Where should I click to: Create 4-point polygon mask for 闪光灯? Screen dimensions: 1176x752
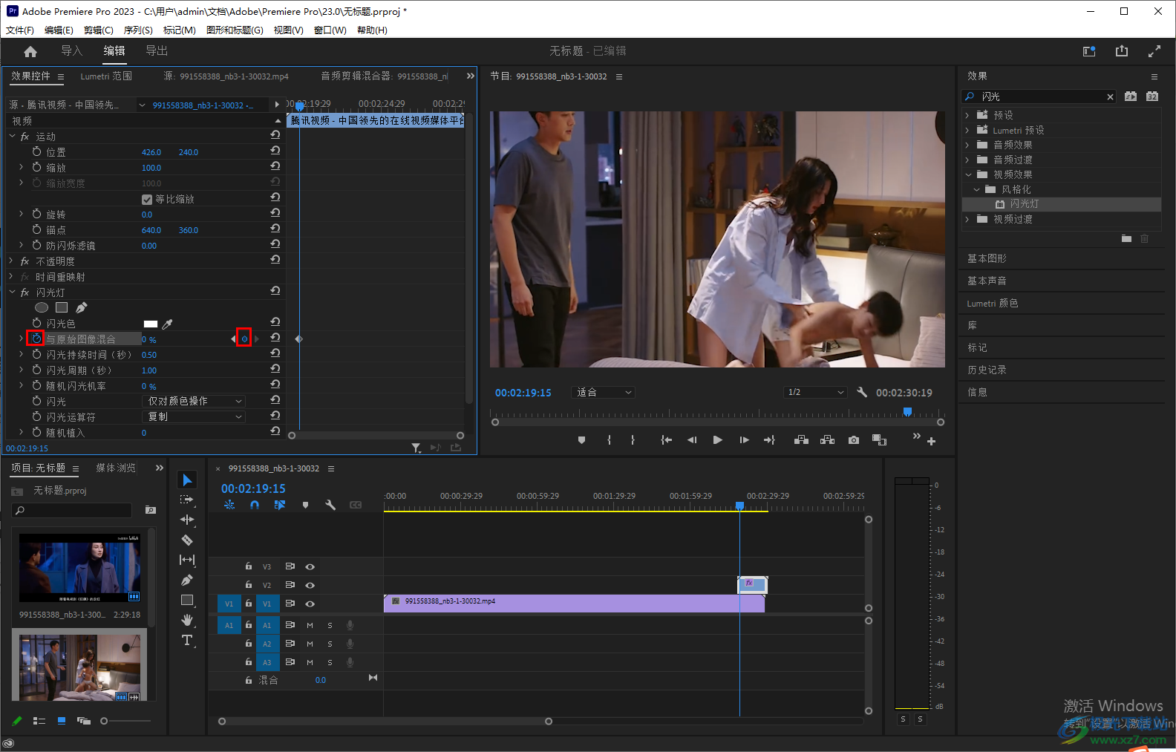pos(62,307)
